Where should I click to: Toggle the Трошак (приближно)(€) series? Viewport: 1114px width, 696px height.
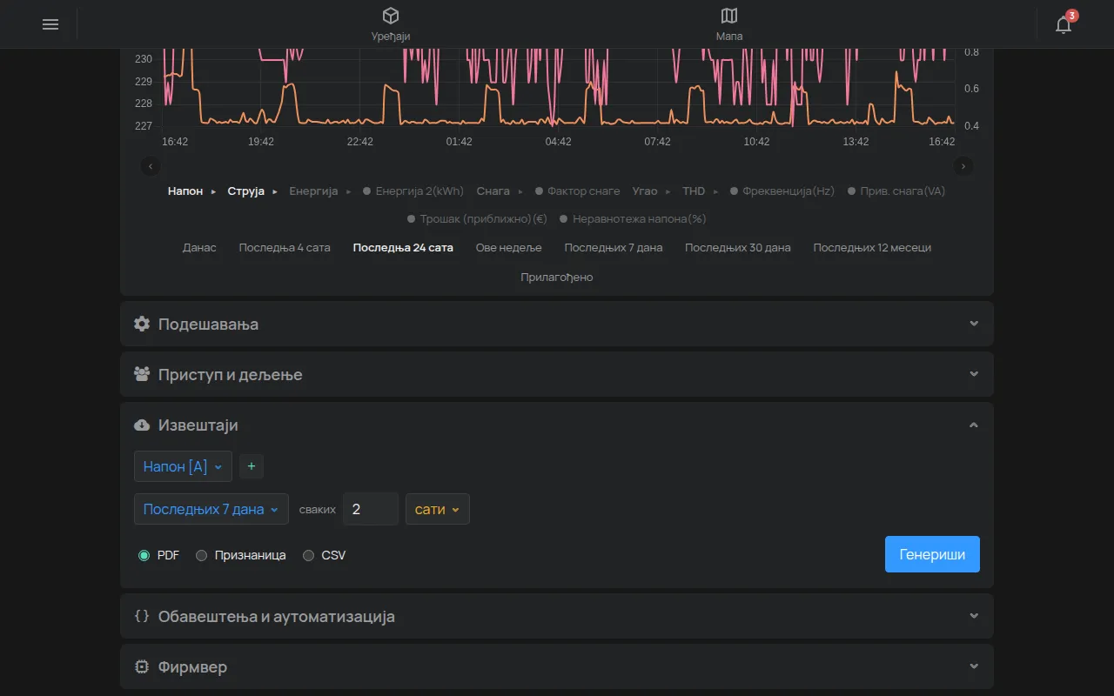(x=477, y=218)
